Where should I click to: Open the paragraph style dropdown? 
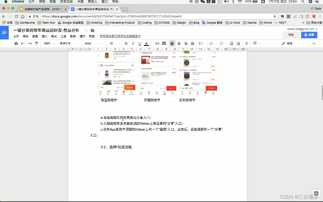tap(69, 43)
